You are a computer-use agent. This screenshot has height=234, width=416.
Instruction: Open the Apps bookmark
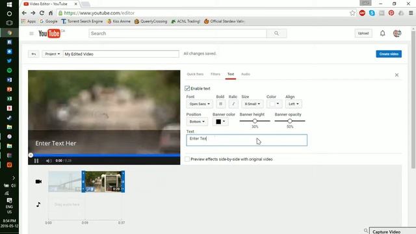click(x=29, y=21)
